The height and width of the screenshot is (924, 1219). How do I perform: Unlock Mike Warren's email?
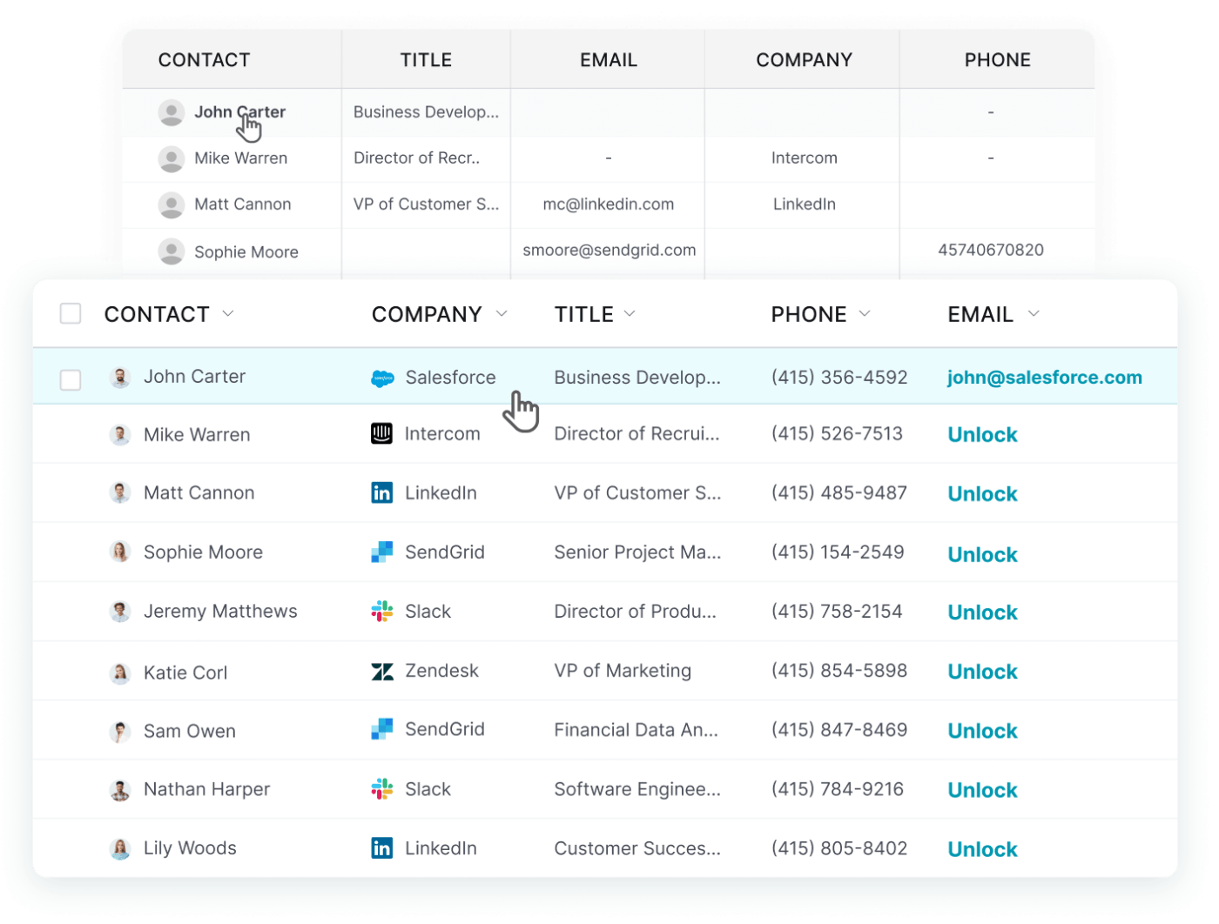(982, 435)
